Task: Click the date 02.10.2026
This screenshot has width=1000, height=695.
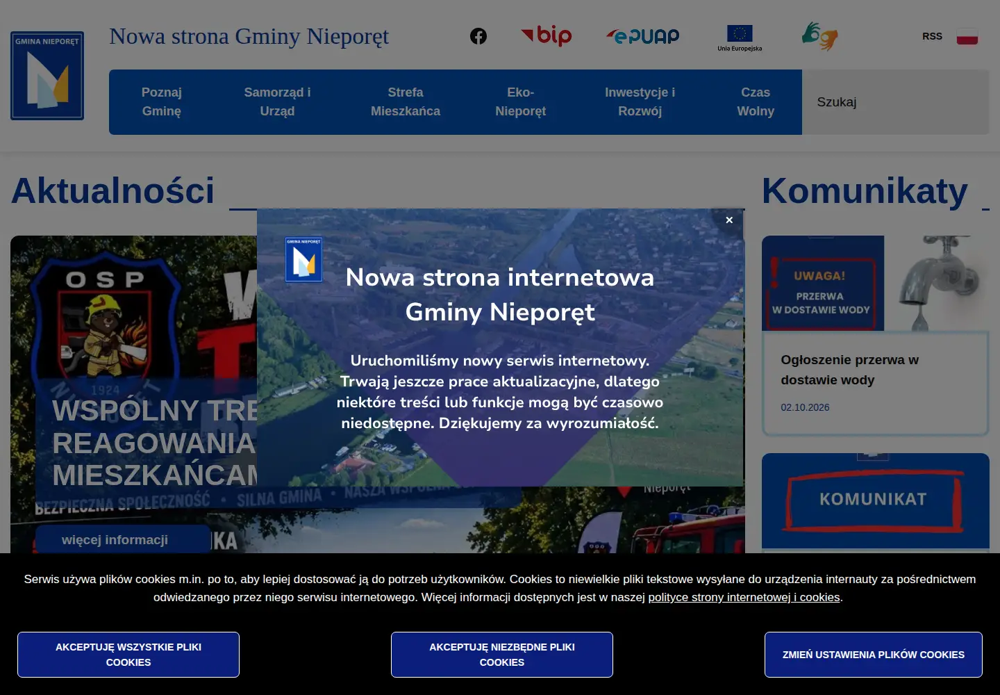Action: click(805, 407)
